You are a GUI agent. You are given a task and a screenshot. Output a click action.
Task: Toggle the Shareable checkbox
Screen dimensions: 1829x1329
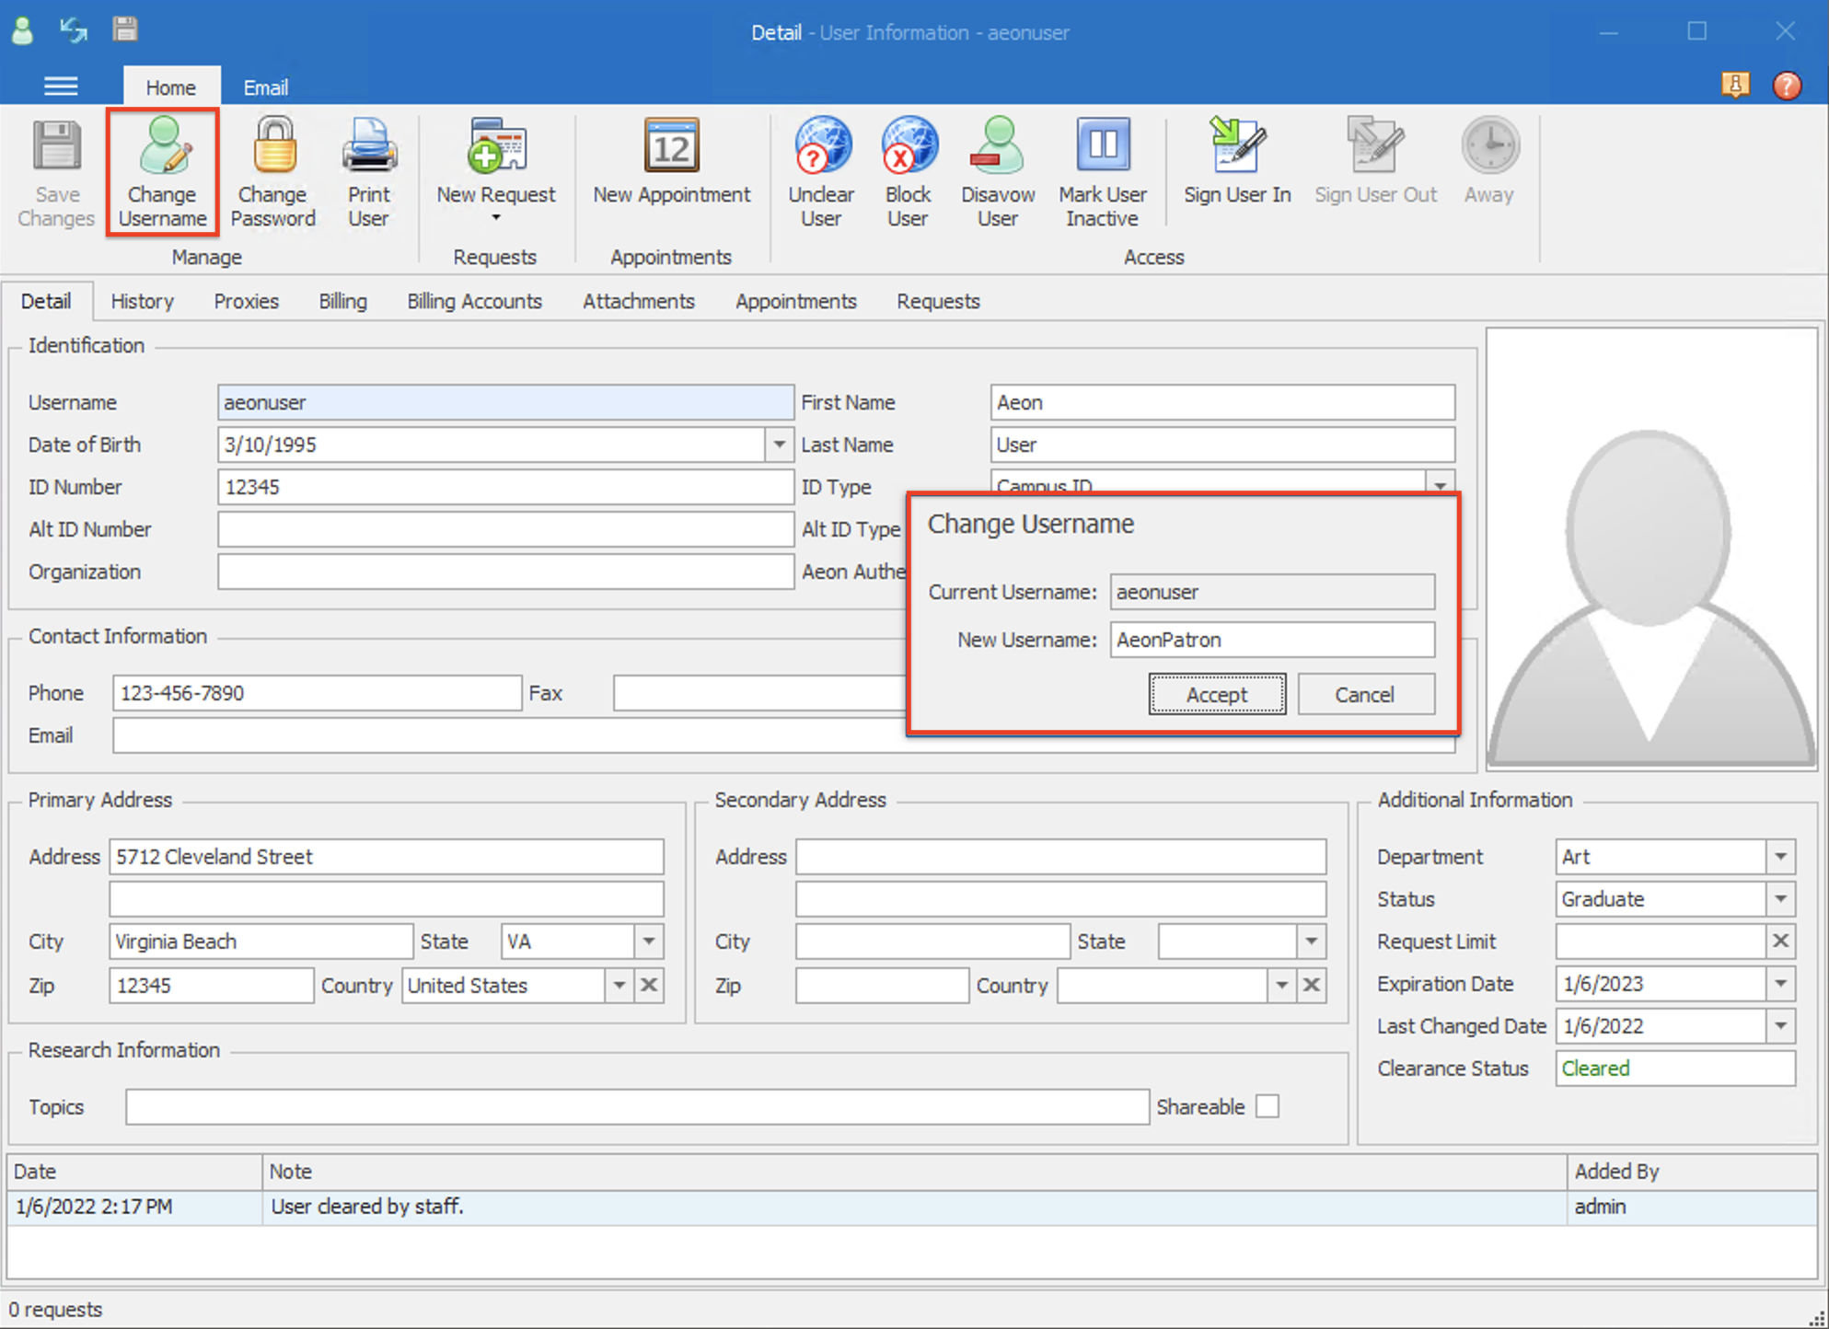pyautogui.click(x=1268, y=1106)
